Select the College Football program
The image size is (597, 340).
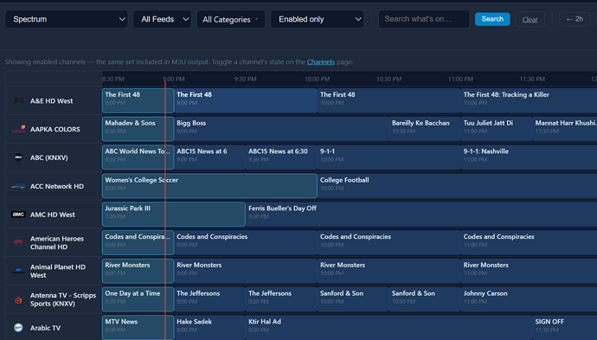[458, 186]
